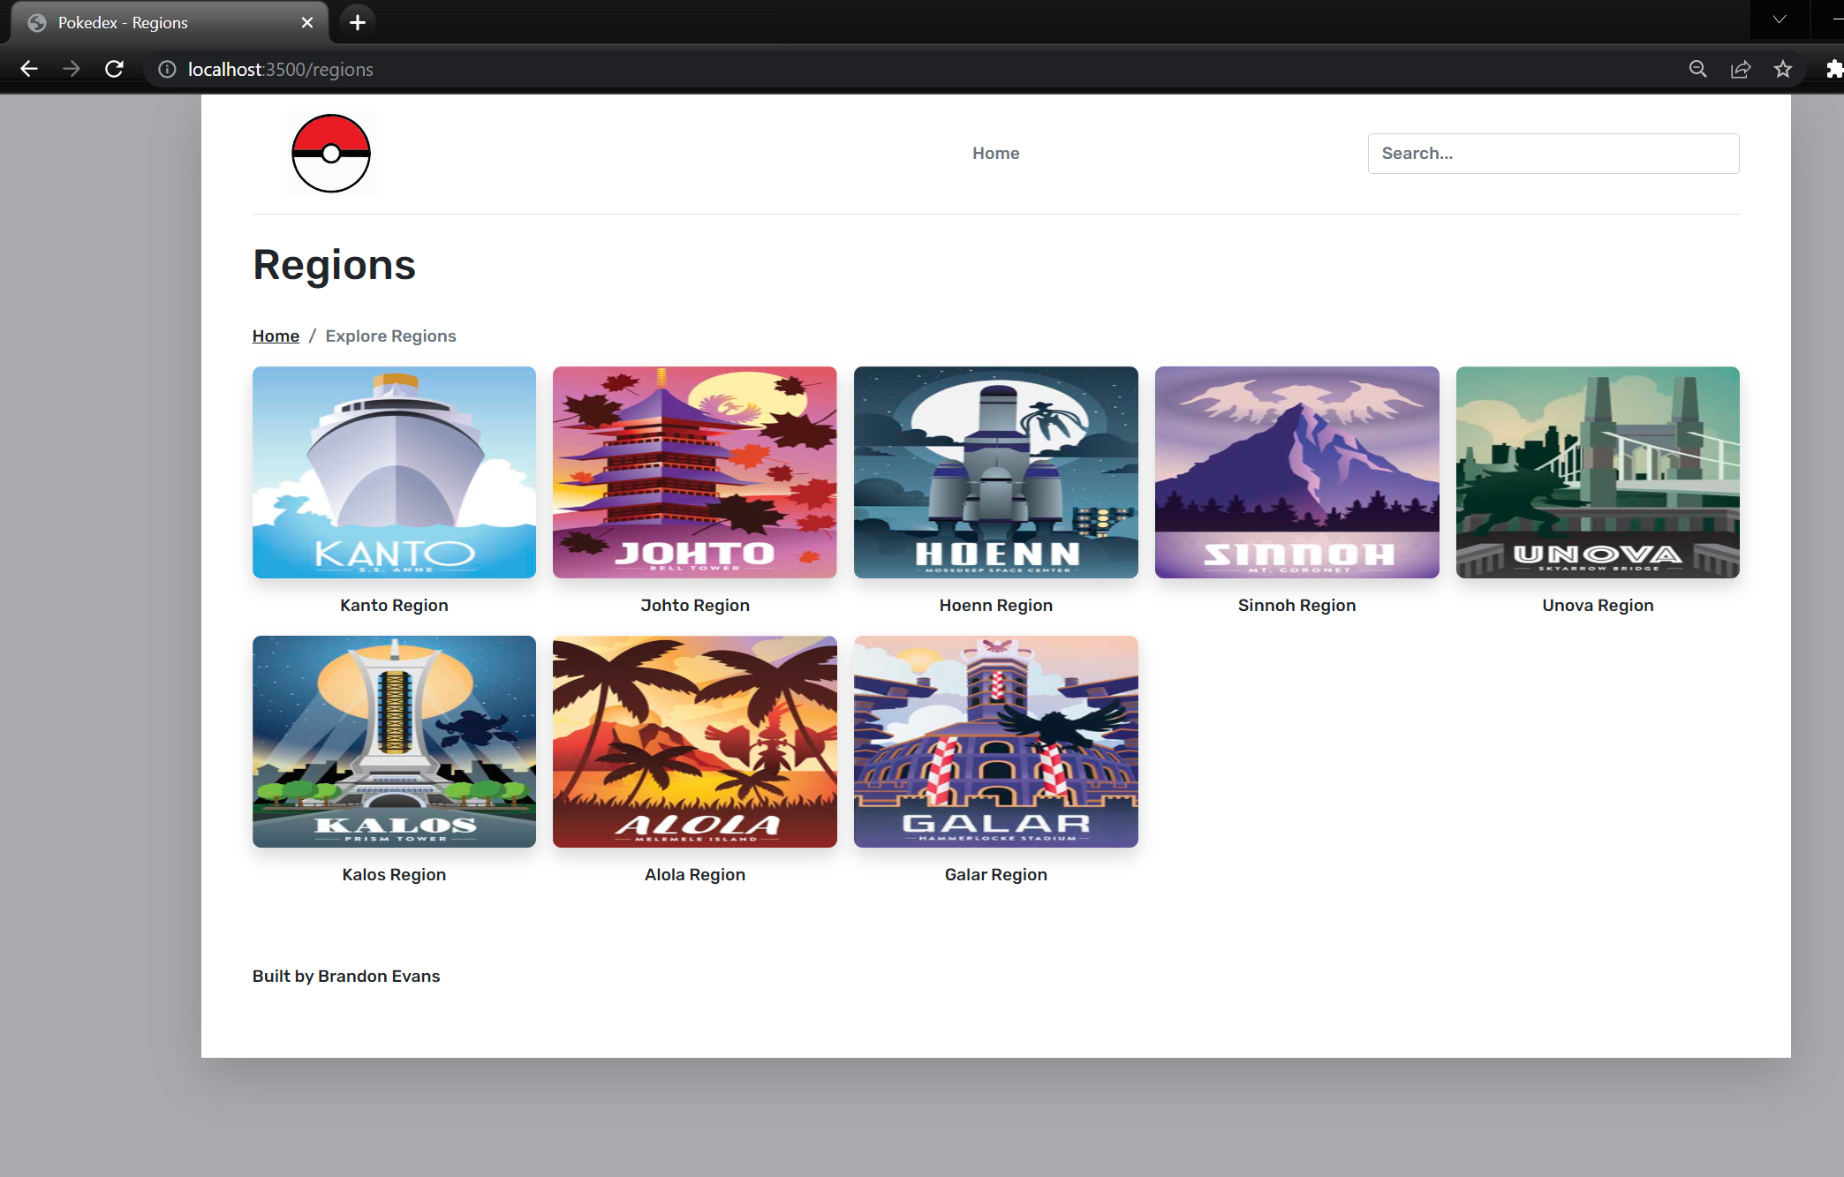Open the Home breadcrumb link
1844x1177 pixels.
[275, 336]
